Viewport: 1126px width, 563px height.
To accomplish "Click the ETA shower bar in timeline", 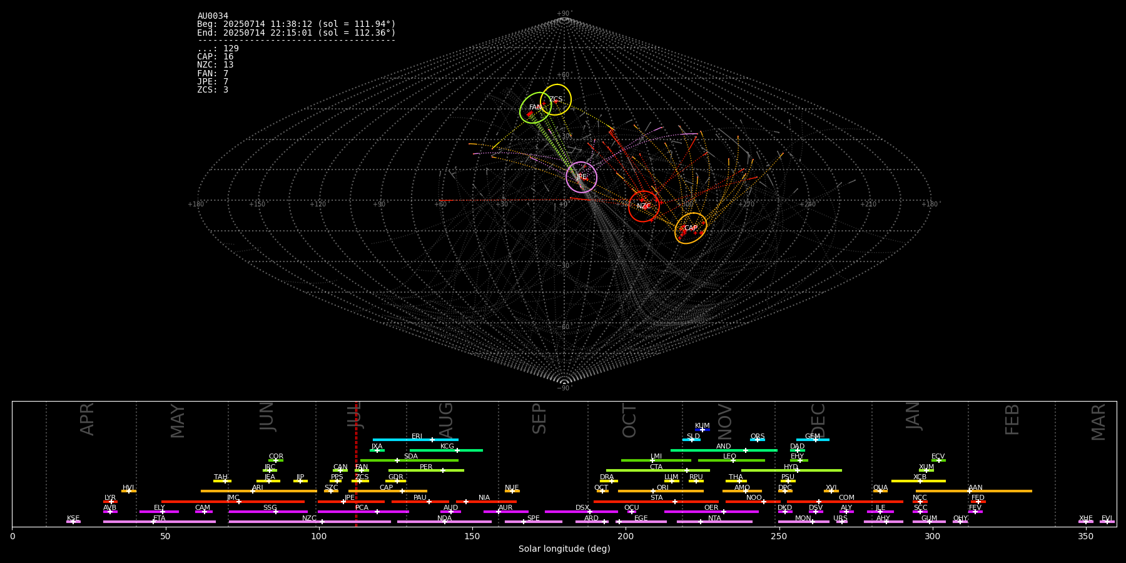I will 160,522.
